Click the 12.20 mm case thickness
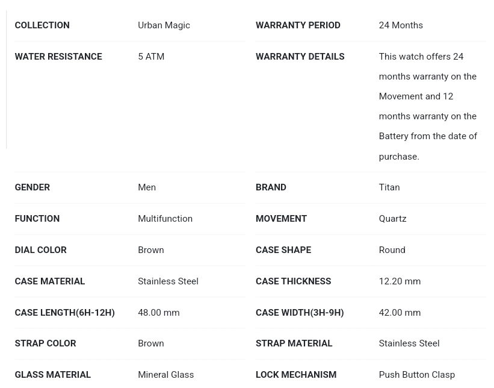 (400, 281)
